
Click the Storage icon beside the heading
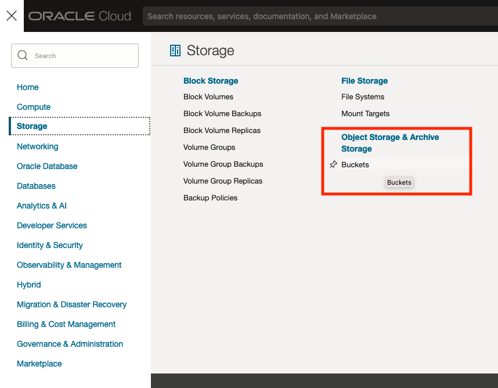175,51
